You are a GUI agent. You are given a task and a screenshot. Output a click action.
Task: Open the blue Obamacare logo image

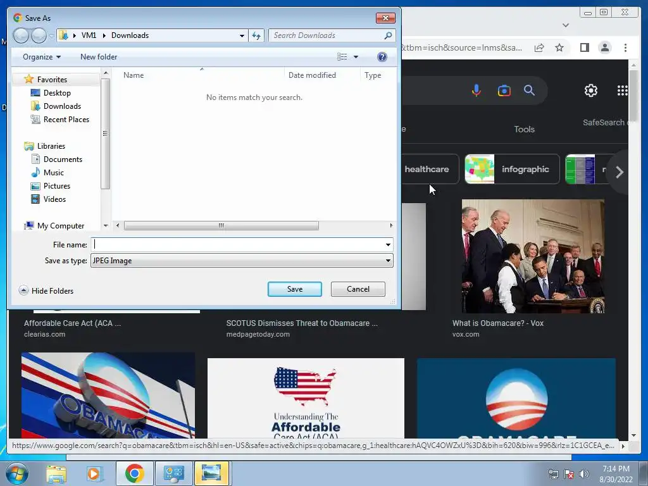pyautogui.click(x=516, y=399)
